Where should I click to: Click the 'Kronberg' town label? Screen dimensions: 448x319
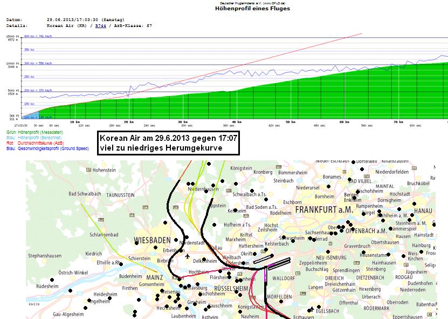point(263,172)
